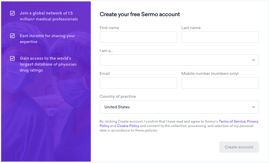The image size is (269, 163).
Task: Click checkmark icon beside Earn income
Action: [x=12, y=36]
